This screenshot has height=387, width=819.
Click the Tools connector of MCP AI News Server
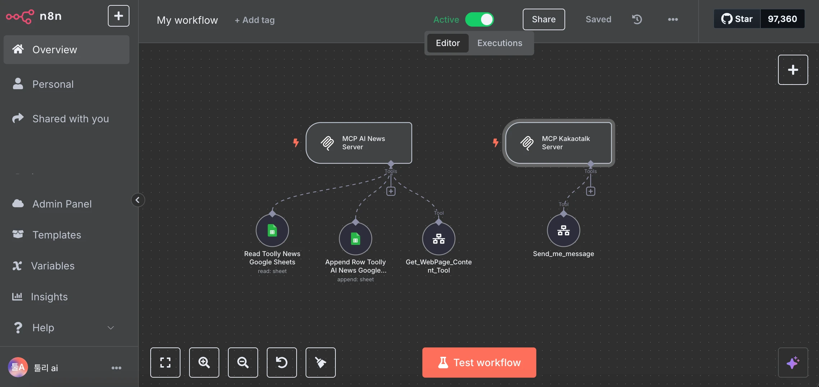click(x=391, y=164)
